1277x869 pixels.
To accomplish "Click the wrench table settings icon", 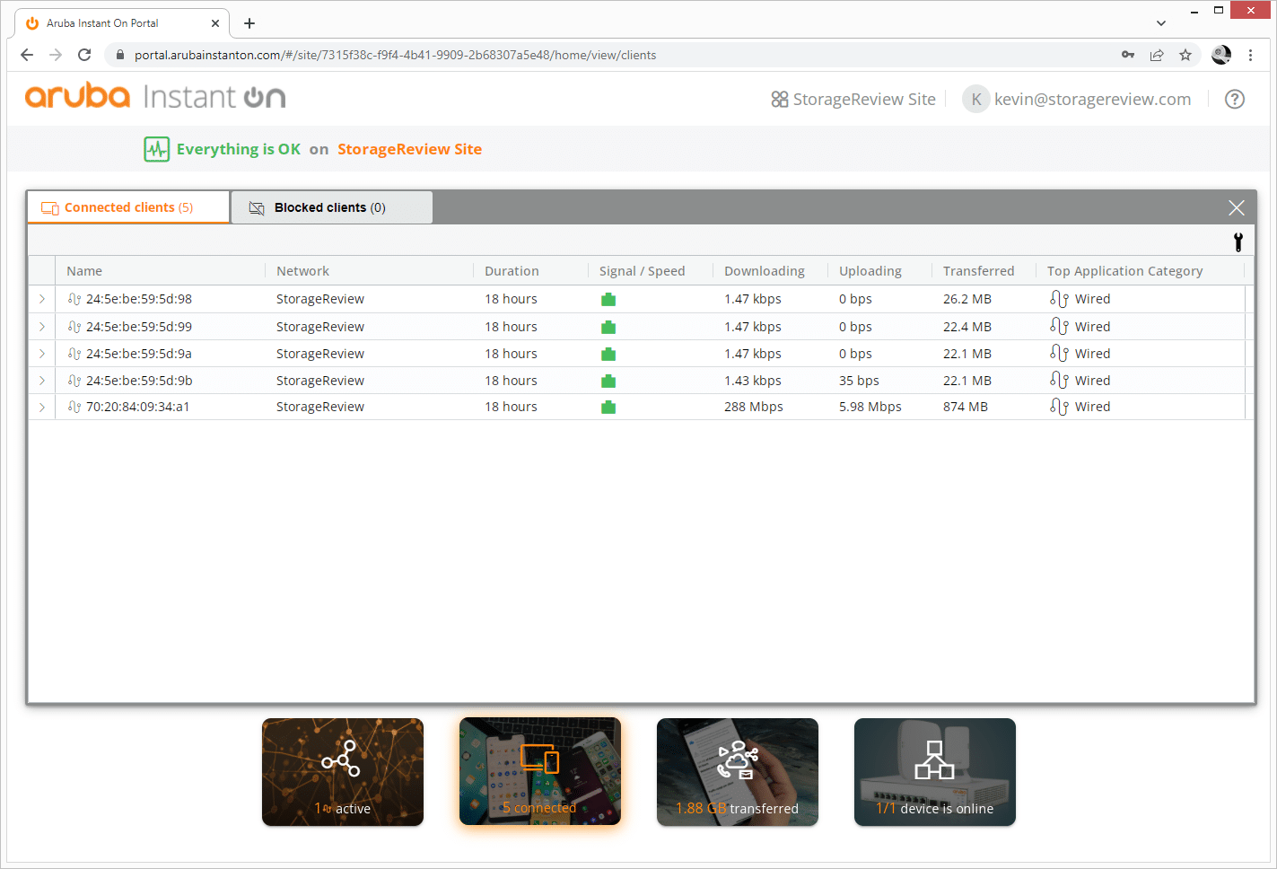I will [x=1238, y=241].
